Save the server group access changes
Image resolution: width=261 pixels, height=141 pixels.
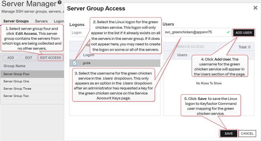(x=229, y=134)
